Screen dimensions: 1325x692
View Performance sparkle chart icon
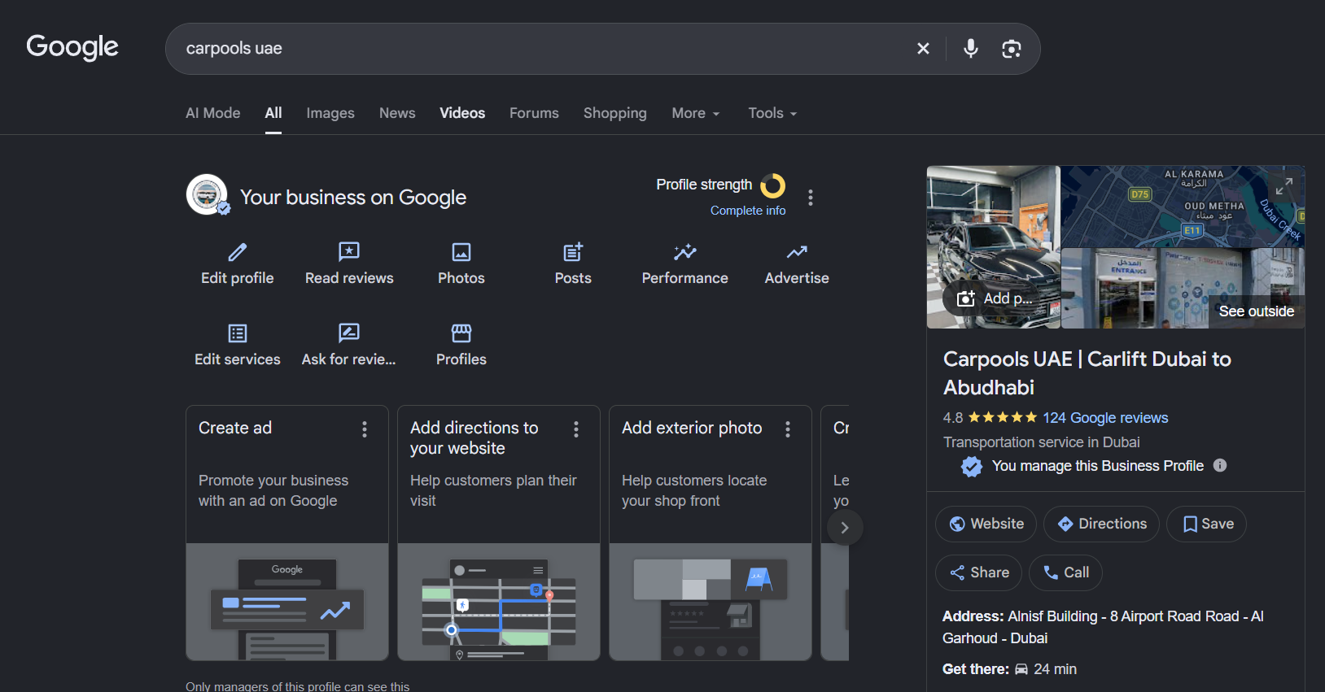685,252
